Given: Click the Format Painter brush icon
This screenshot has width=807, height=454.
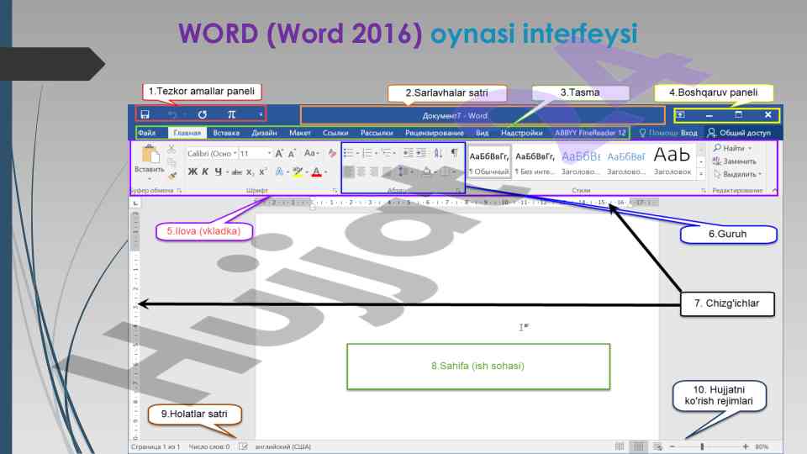Looking at the screenshot, I should coord(172,176).
